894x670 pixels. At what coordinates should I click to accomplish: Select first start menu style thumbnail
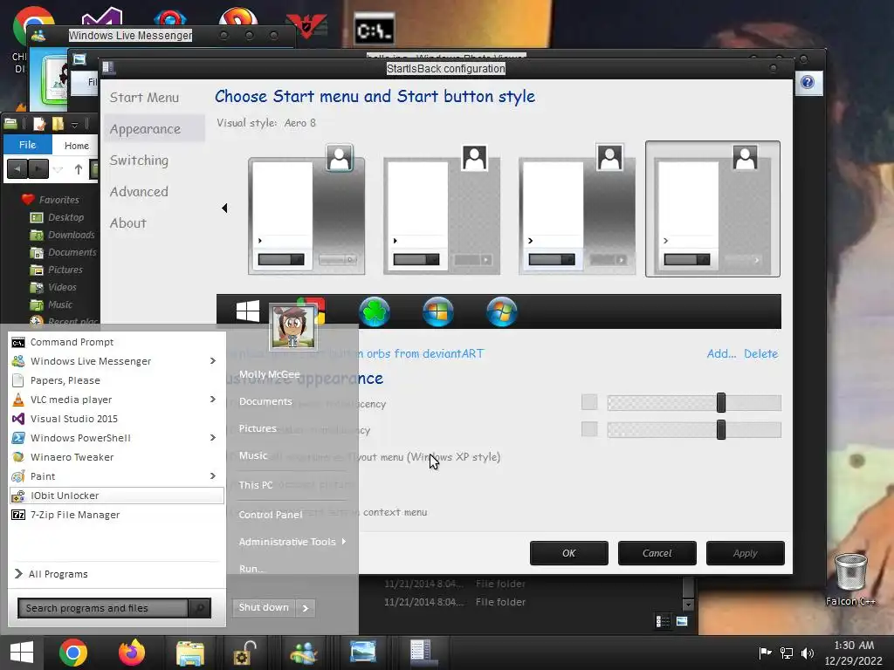pyautogui.click(x=306, y=209)
